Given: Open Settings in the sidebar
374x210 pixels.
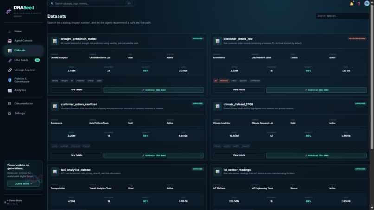Looking at the screenshot, I should [x=23, y=113].
